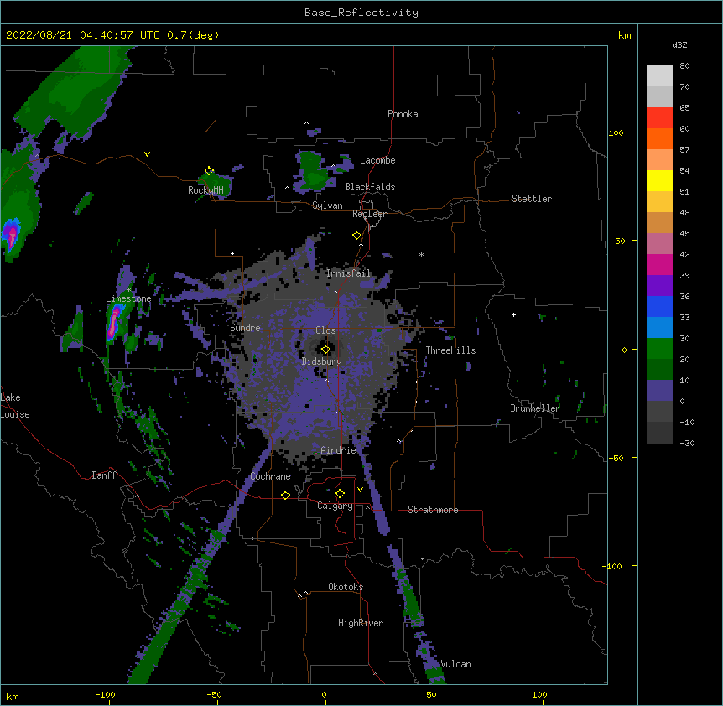Pick the slate purple 0-10 dBZ legend swatch
The image size is (723, 706).
(x=659, y=391)
